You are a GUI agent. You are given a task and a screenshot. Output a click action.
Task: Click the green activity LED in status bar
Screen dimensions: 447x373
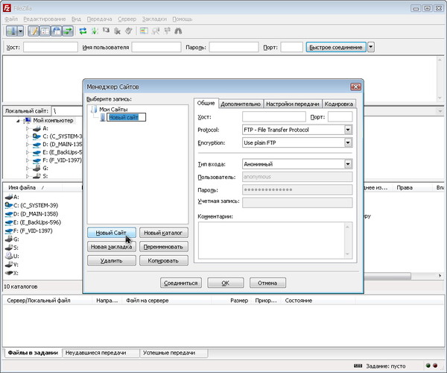428,366
